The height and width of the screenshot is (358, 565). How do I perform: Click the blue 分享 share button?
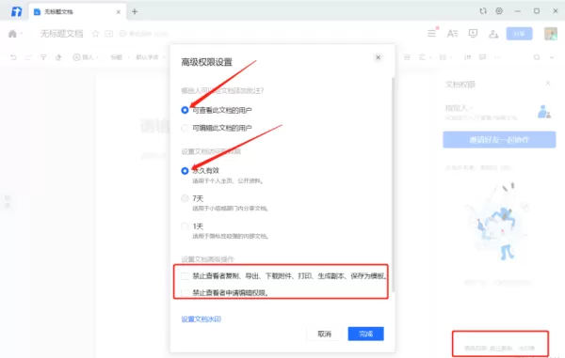click(519, 34)
